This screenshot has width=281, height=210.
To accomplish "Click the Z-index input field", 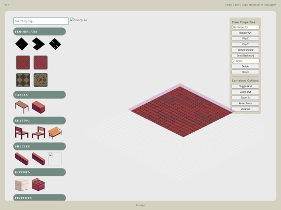I will point(245,61).
